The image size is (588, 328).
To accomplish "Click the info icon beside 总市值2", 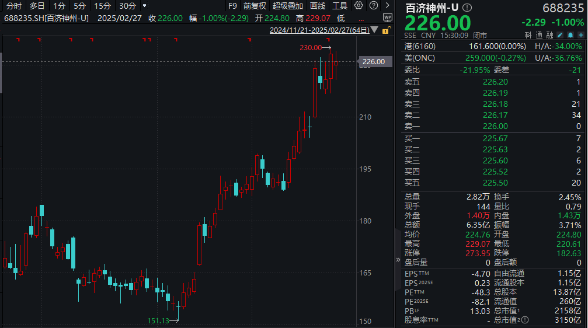I will (525, 320).
